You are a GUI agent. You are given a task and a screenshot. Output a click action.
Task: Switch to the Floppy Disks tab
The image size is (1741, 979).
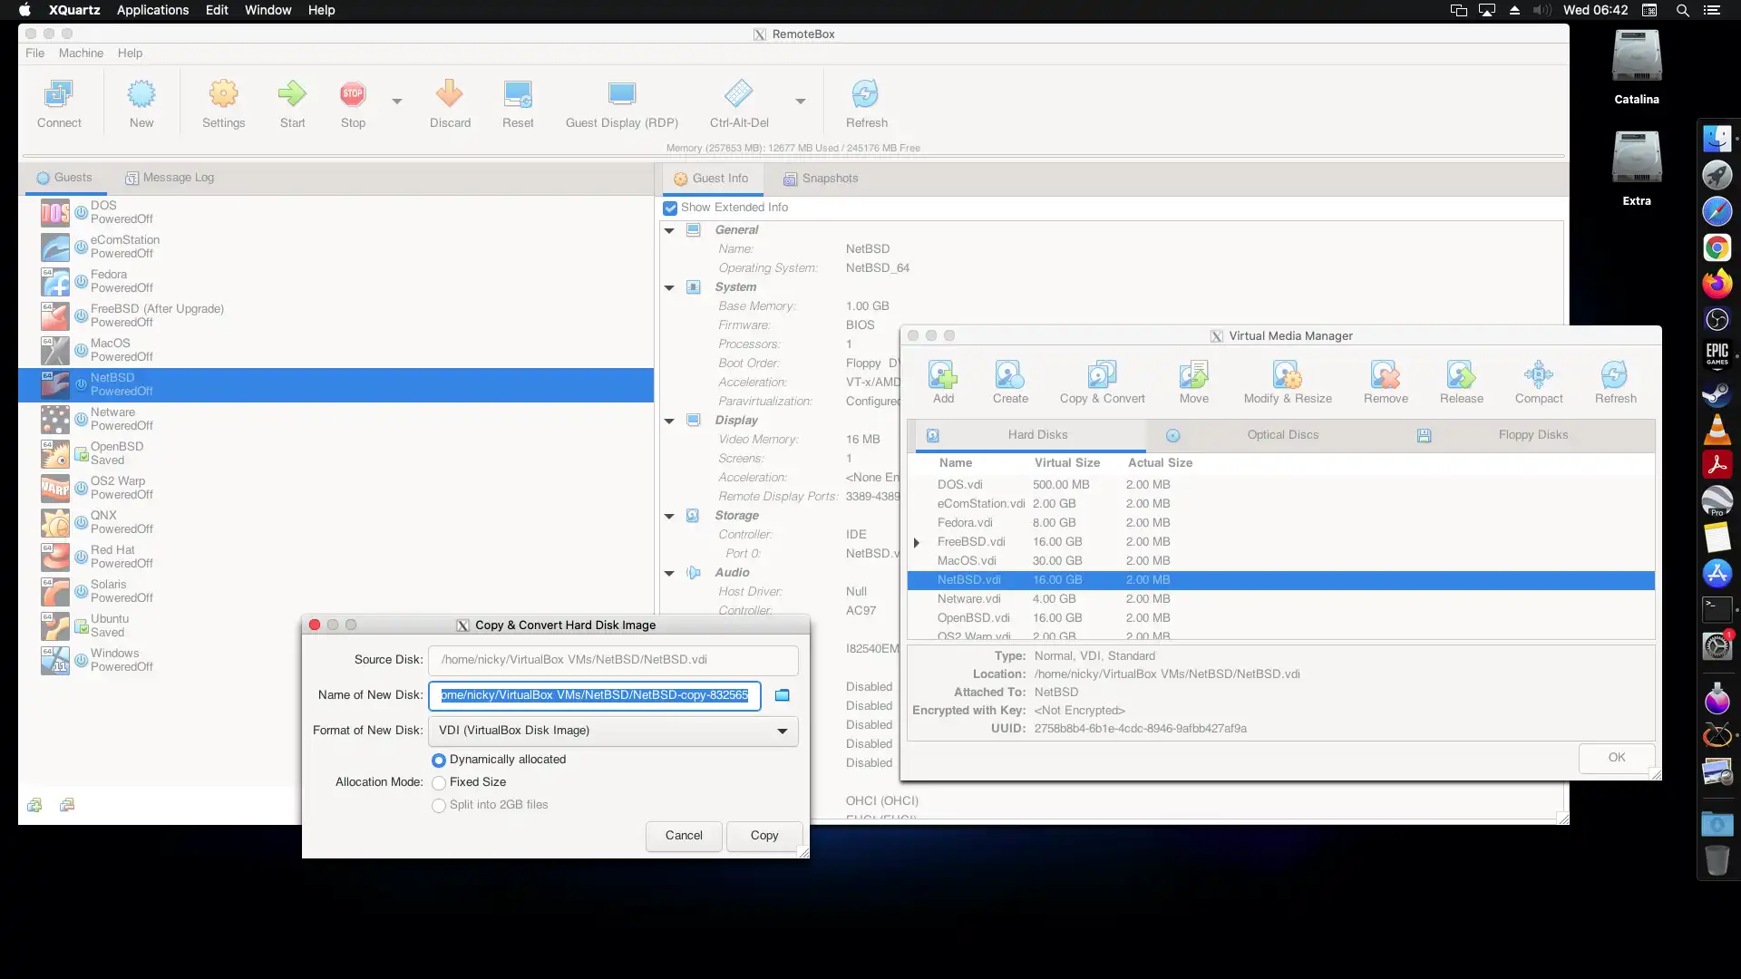(x=1533, y=434)
